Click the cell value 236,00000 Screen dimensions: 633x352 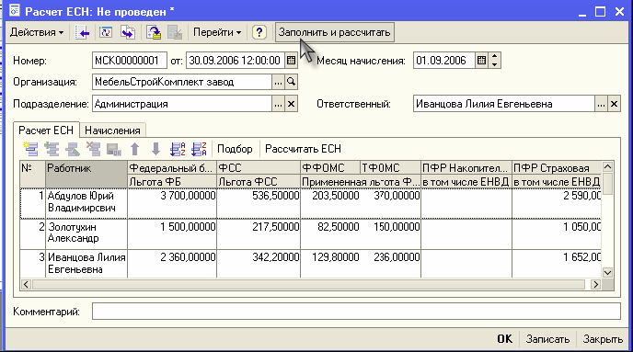[397, 257]
